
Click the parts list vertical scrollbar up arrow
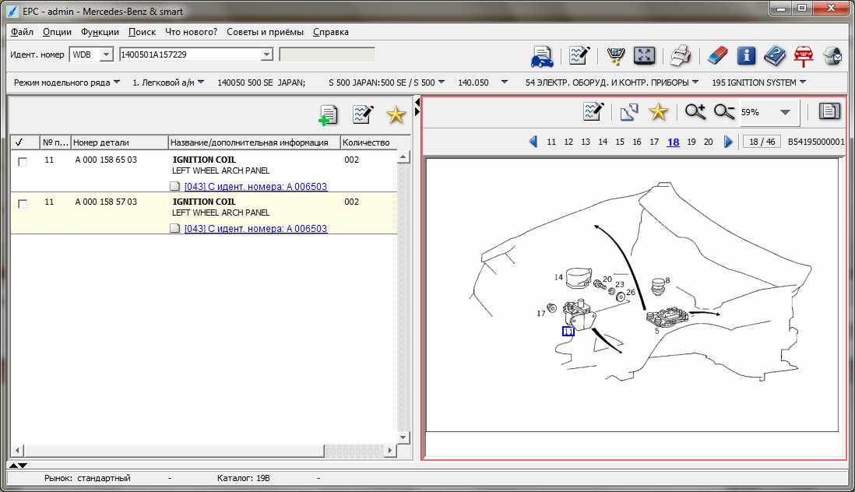pyautogui.click(x=403, y=157)
